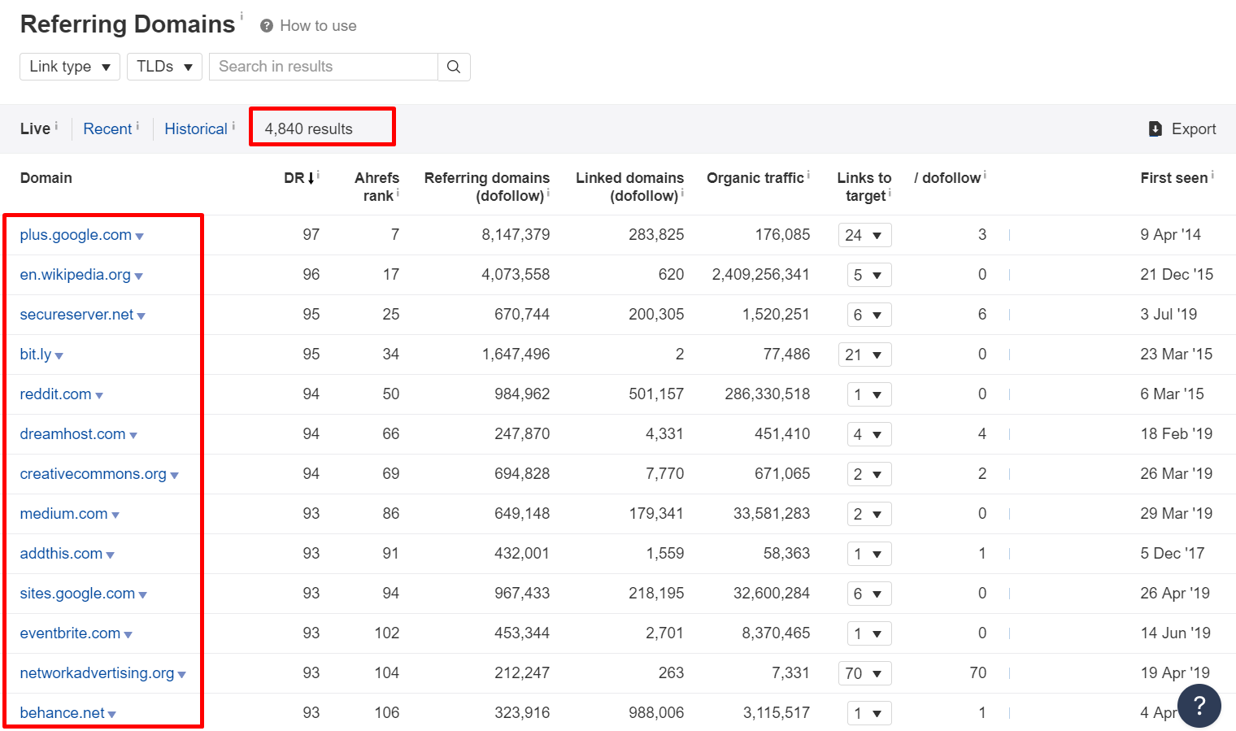The height and width of the screenshot is (731, 1236).
Task: Open plus.google.com domain link
Action: pyautogui.click(x=76, y=235)
